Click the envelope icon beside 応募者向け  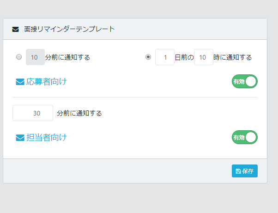(x=20, y=82)
